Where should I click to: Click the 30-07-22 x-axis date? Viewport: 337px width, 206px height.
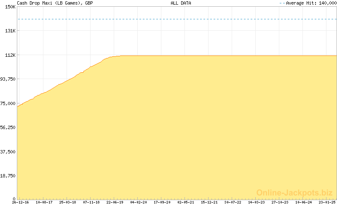233,202
